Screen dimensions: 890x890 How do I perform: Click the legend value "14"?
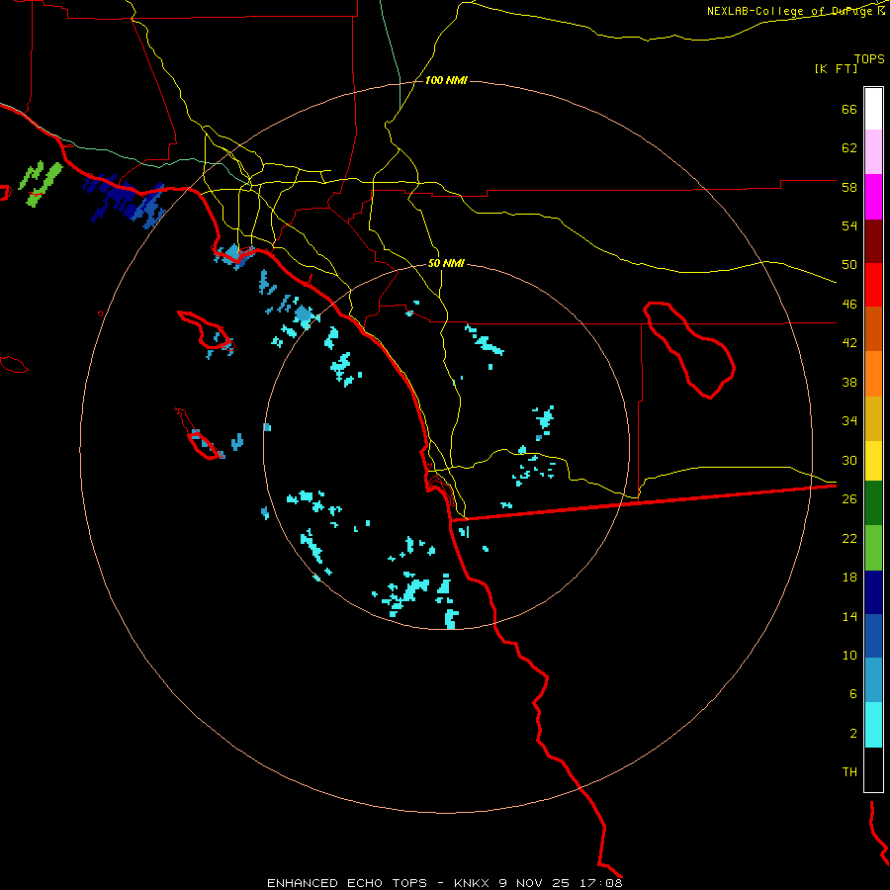pyautogui.click(x=849, y=616)
